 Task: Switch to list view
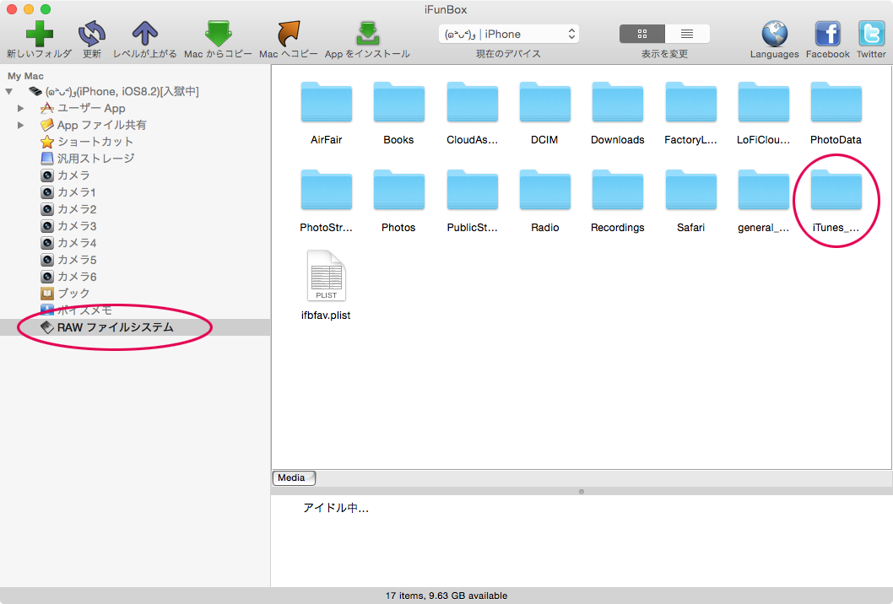tap(687, 34)
